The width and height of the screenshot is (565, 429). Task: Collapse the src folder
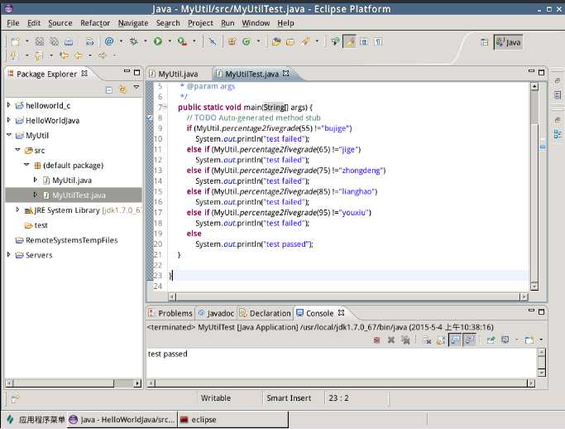point(17,150)
